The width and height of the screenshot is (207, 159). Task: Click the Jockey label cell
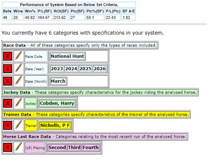(31, 103)
